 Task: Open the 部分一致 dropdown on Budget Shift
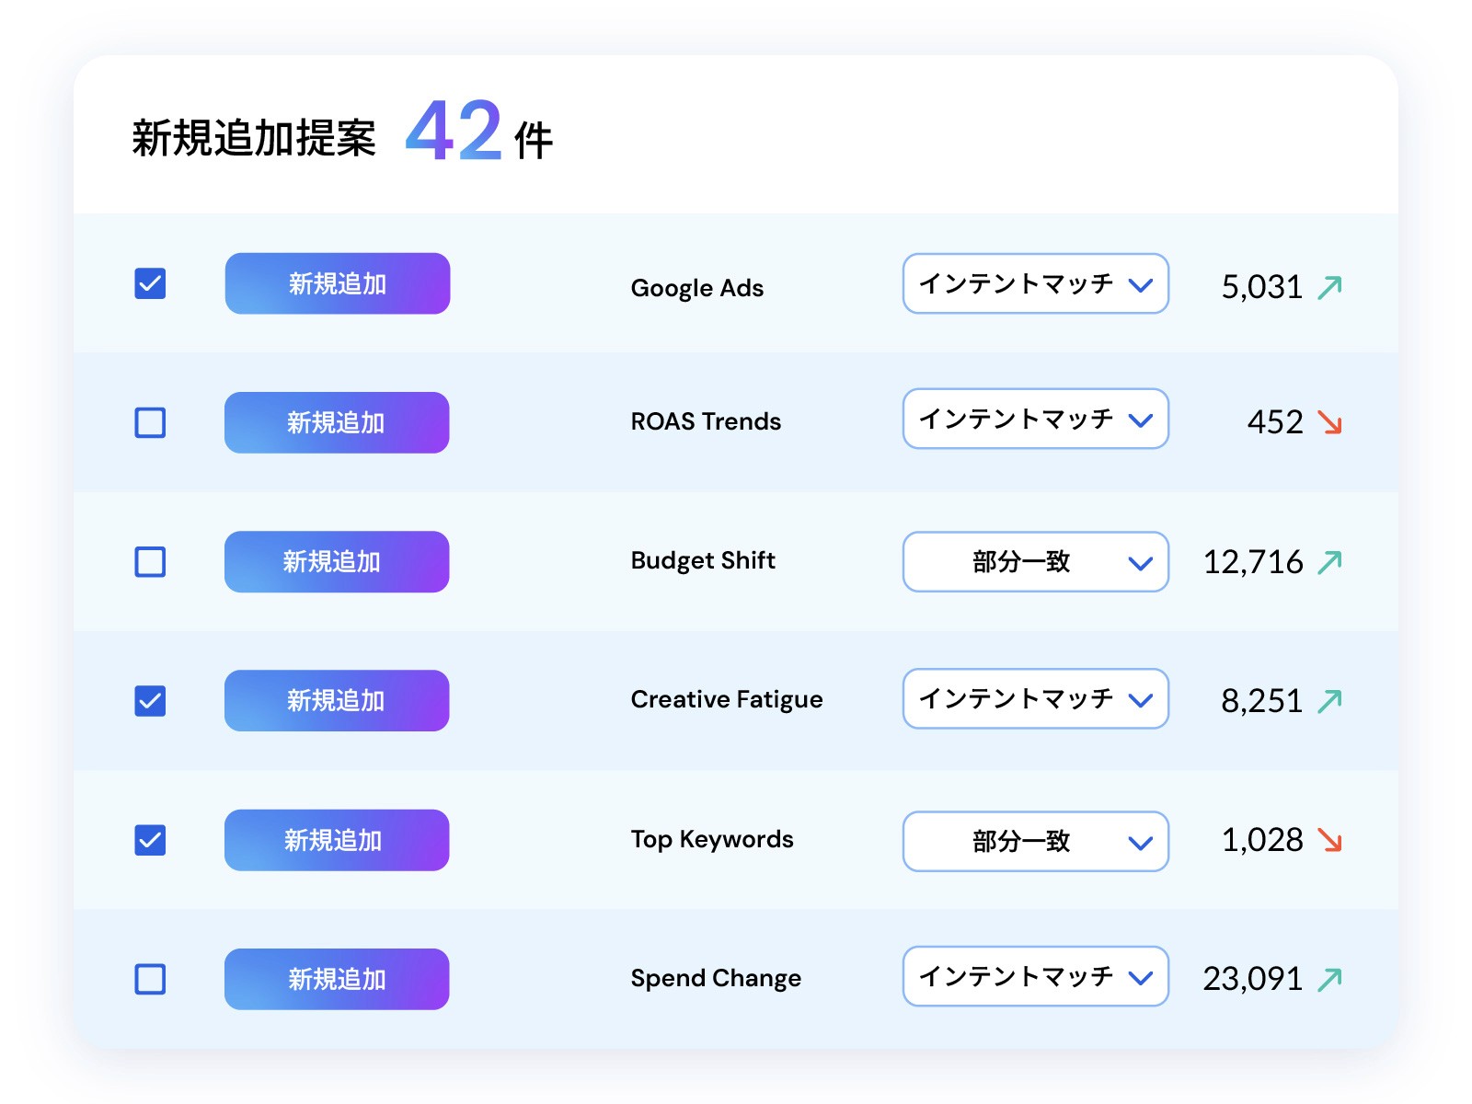point(1034,562)
